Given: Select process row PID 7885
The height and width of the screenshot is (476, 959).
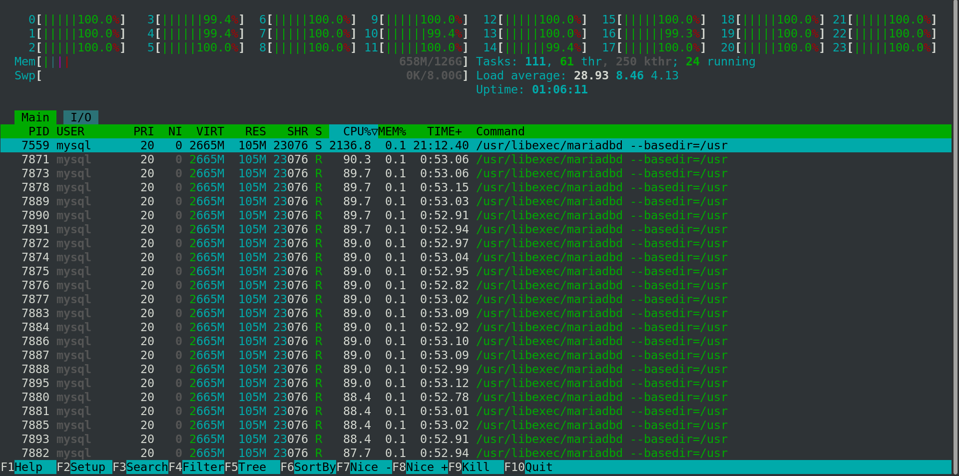Looking at the screenshot, I should click(476, 425).
